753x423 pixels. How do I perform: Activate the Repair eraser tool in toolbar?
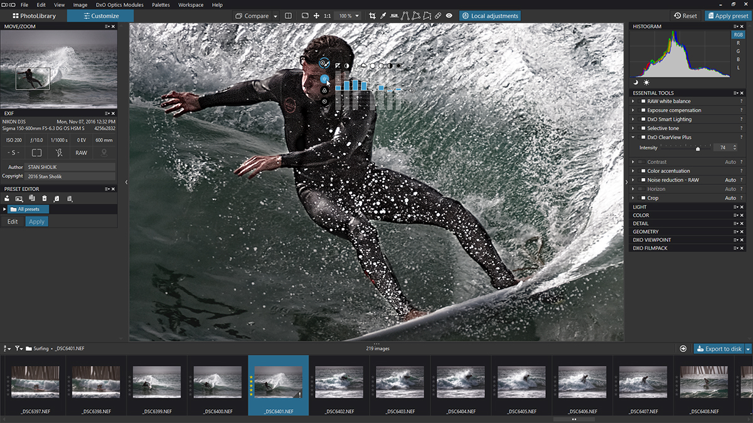(438, 16)
